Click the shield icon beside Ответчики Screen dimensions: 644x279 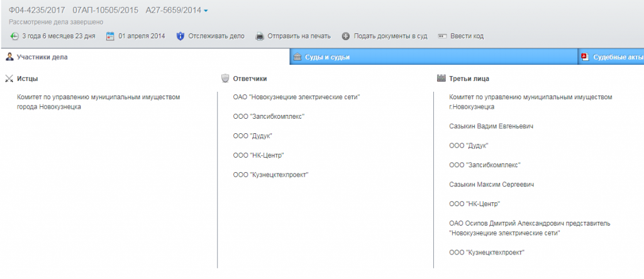(x=225, y=79)
